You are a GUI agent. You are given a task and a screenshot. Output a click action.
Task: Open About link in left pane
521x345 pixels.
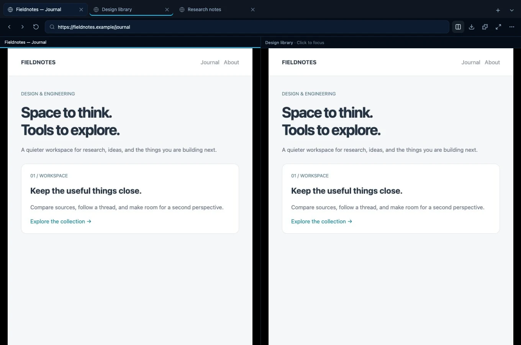click(231, 62)
